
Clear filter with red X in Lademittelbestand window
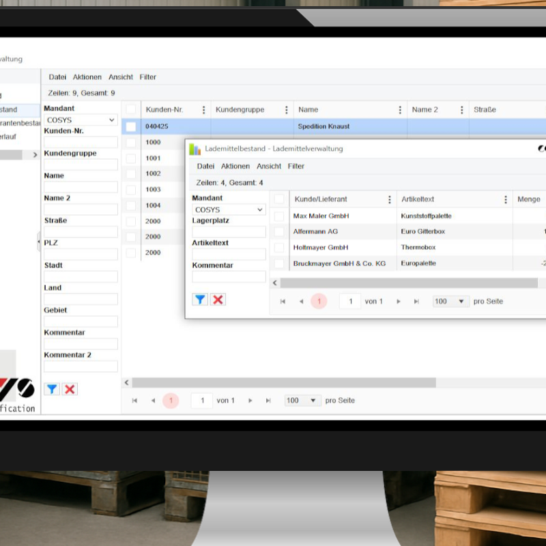tap(218, 300)
